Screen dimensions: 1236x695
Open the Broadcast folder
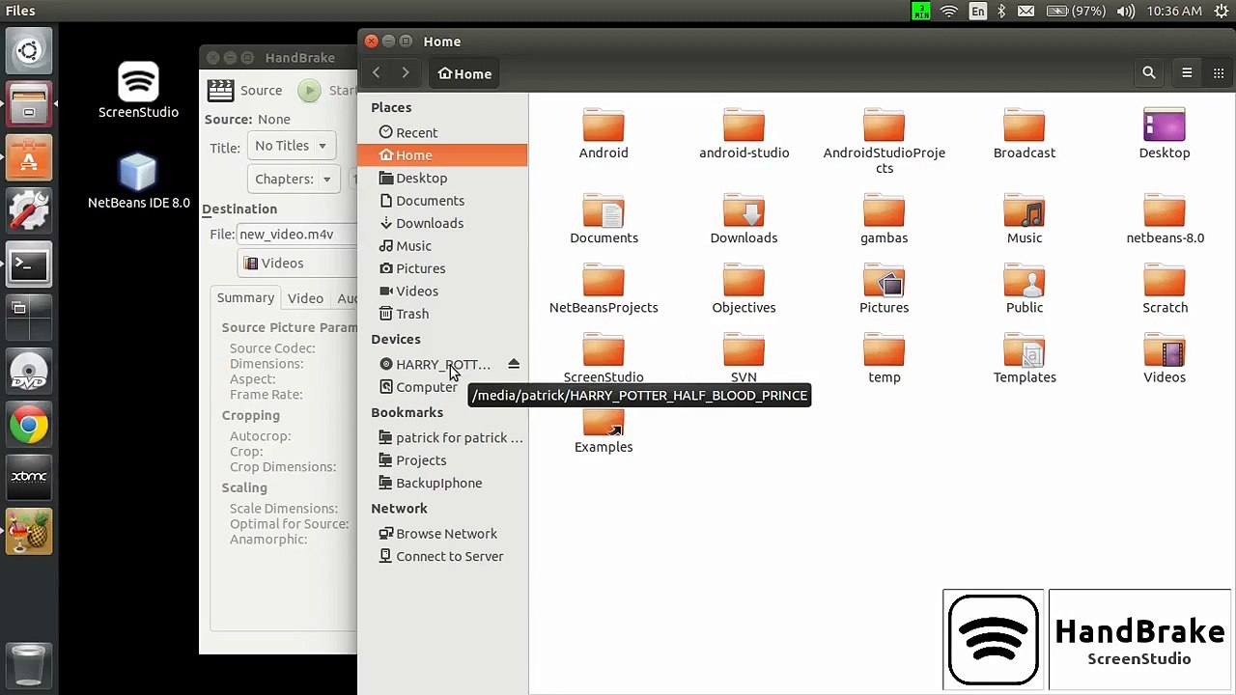tap(1025, 133)
